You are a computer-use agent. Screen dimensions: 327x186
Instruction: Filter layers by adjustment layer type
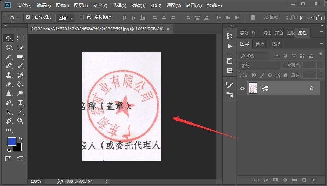click(x=285, y=56)
